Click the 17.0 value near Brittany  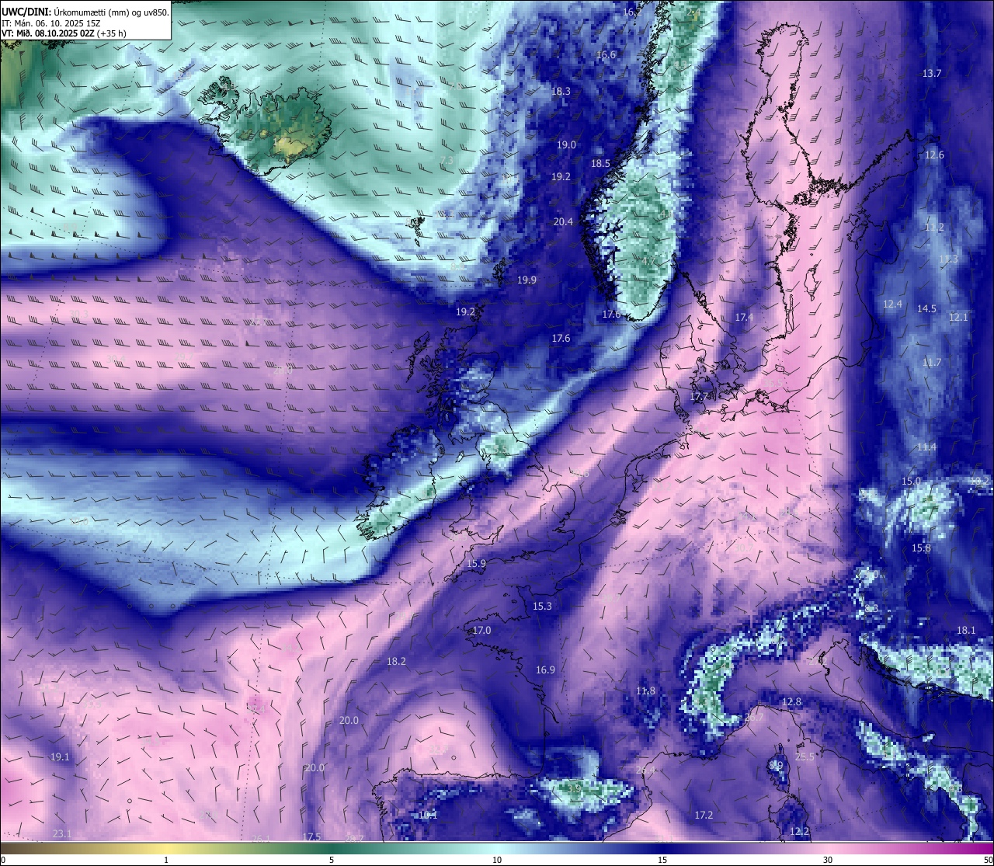[x=481, y=630]
